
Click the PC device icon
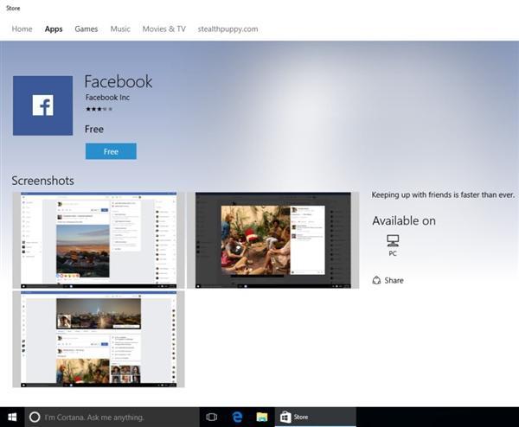(x=393, y=240)
